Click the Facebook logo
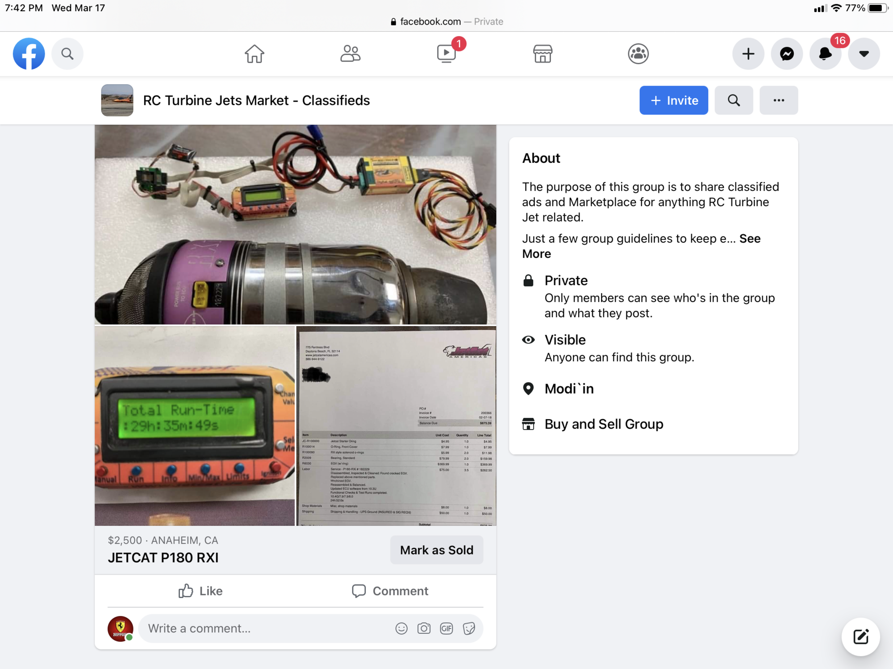The width and height of the screenshot is (893, 669). pos(29,54)
